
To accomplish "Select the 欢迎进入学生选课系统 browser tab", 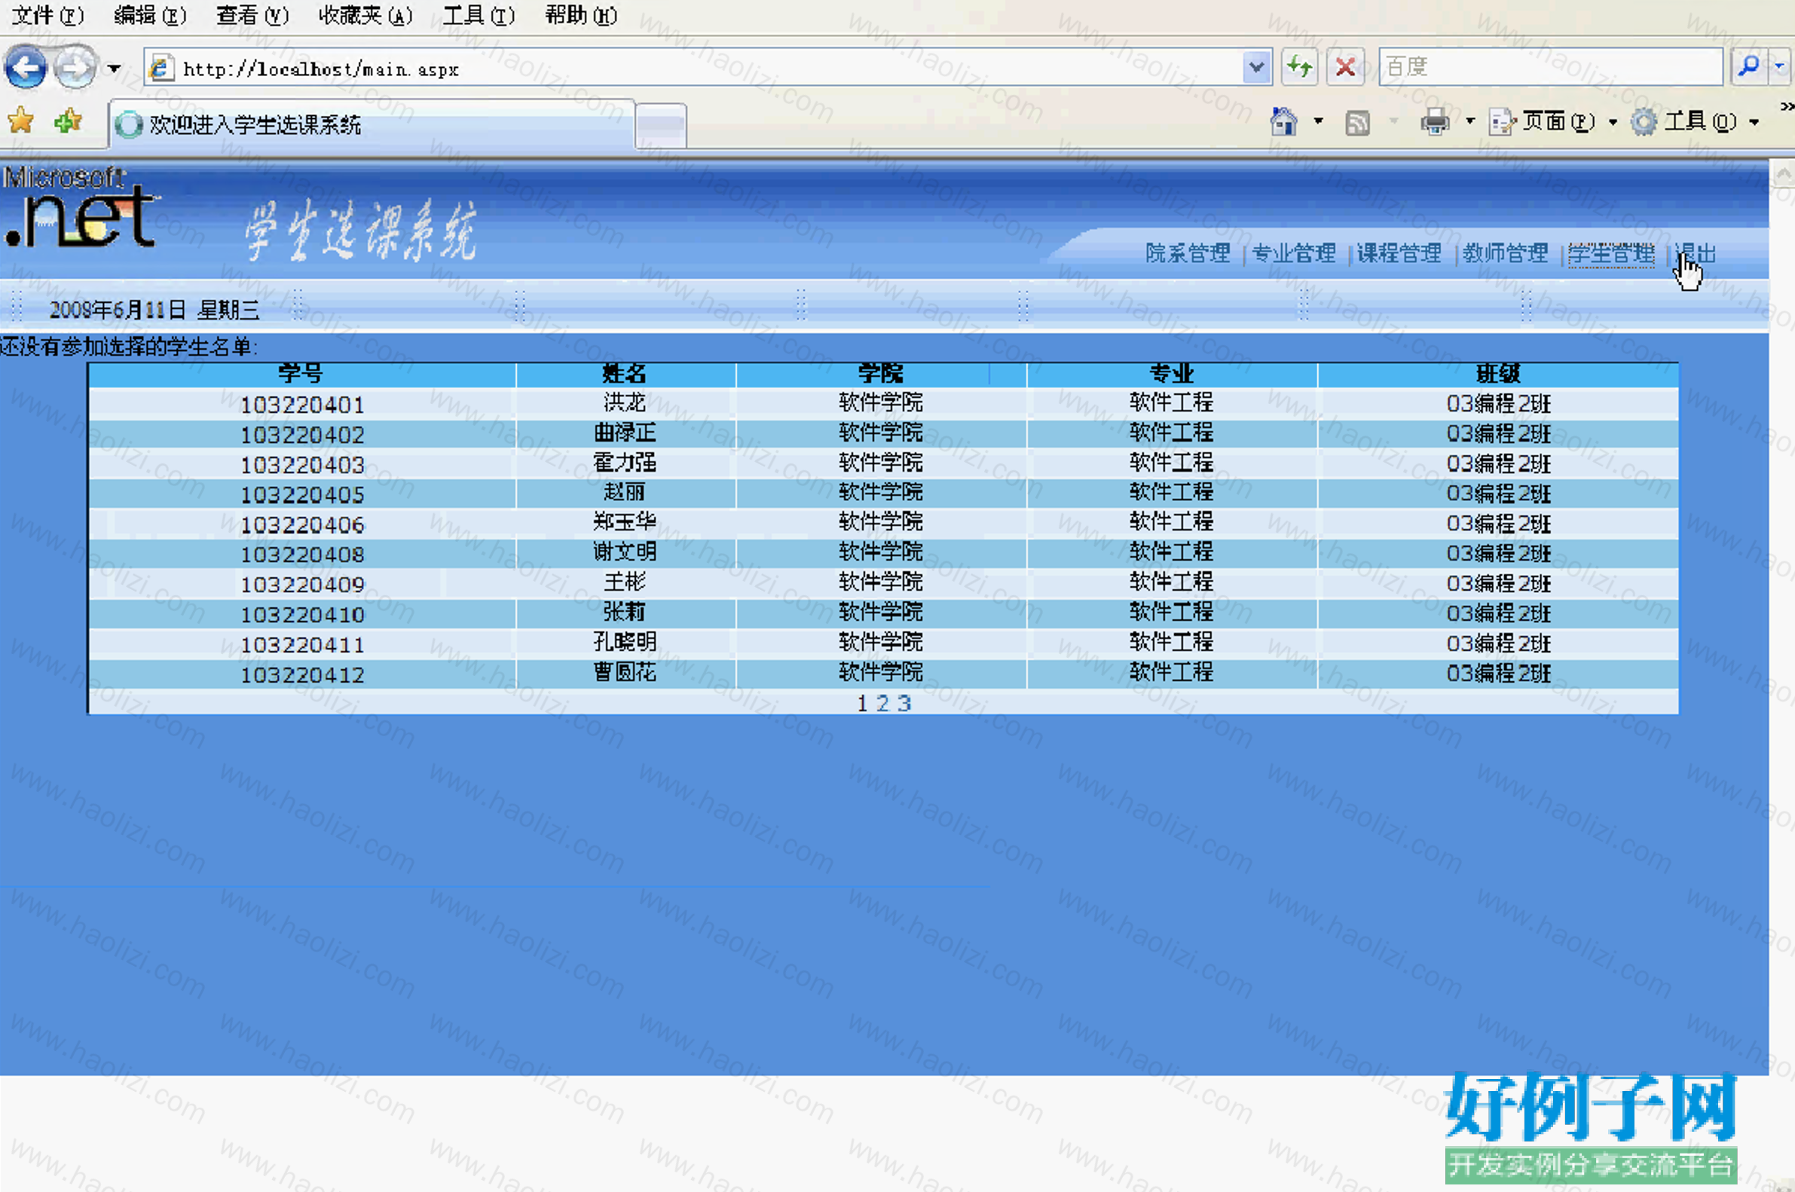I will pos(372,124).
